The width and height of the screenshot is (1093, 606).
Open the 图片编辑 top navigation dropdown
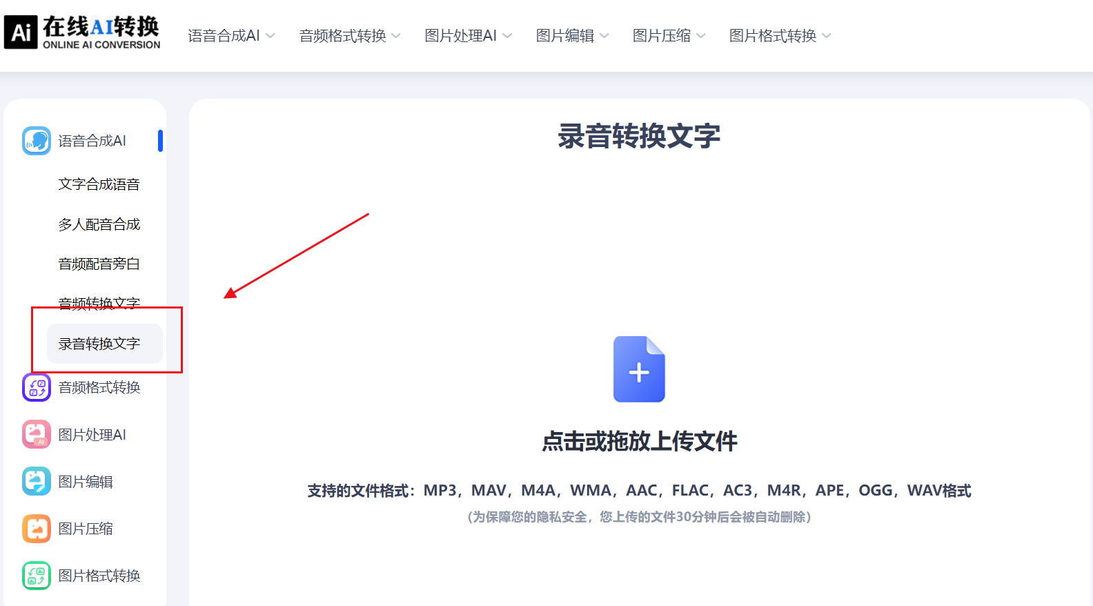point(572,36)
